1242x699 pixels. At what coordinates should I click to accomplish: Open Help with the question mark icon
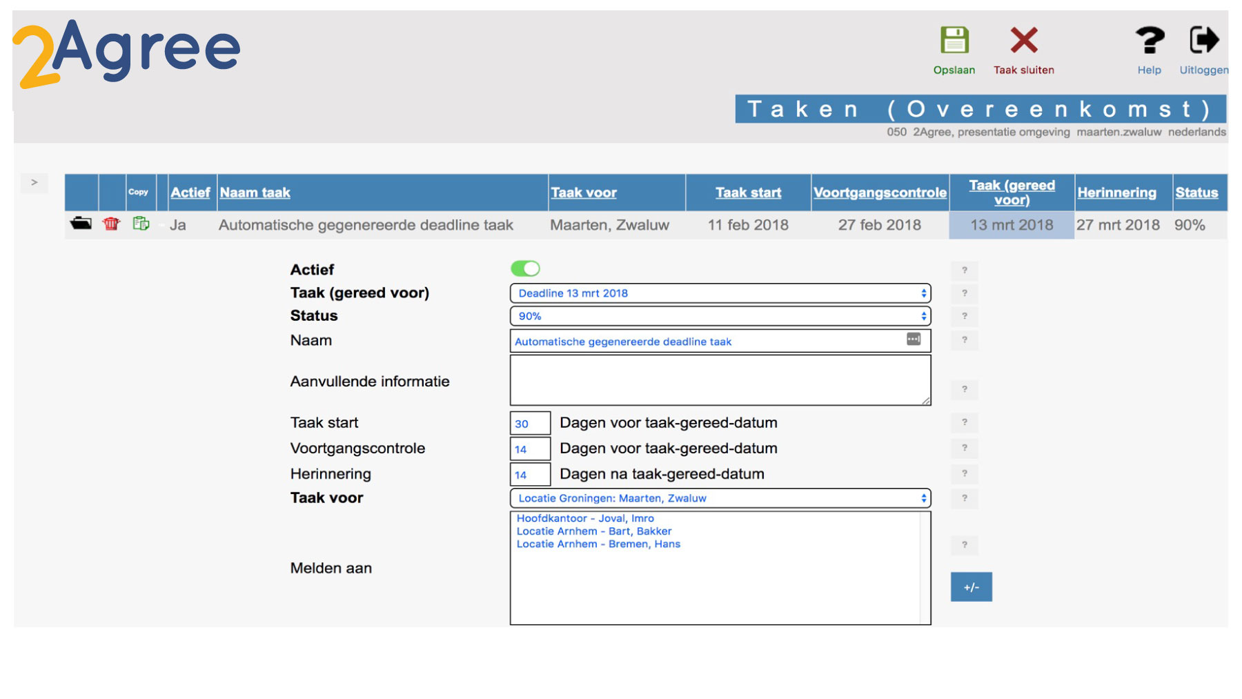pos(1149,41)
